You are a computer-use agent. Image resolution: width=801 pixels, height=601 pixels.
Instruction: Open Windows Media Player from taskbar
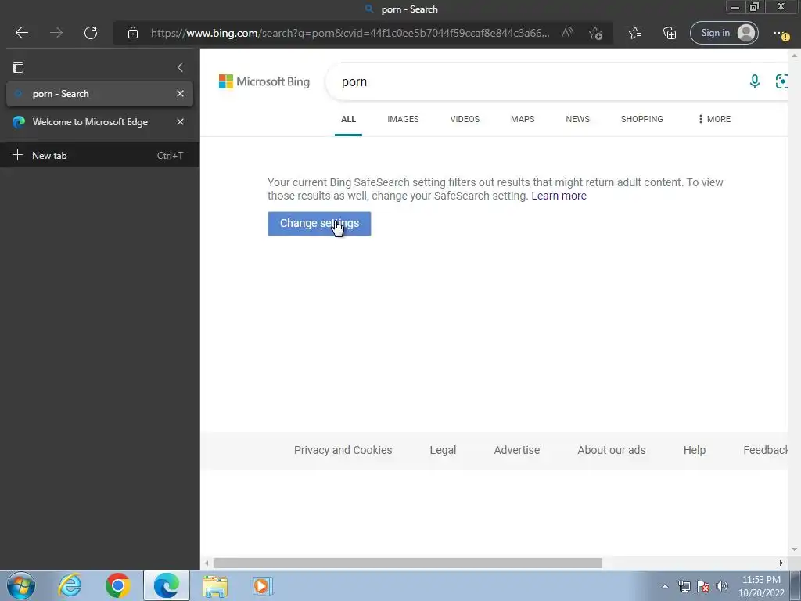tap(263, 586)
